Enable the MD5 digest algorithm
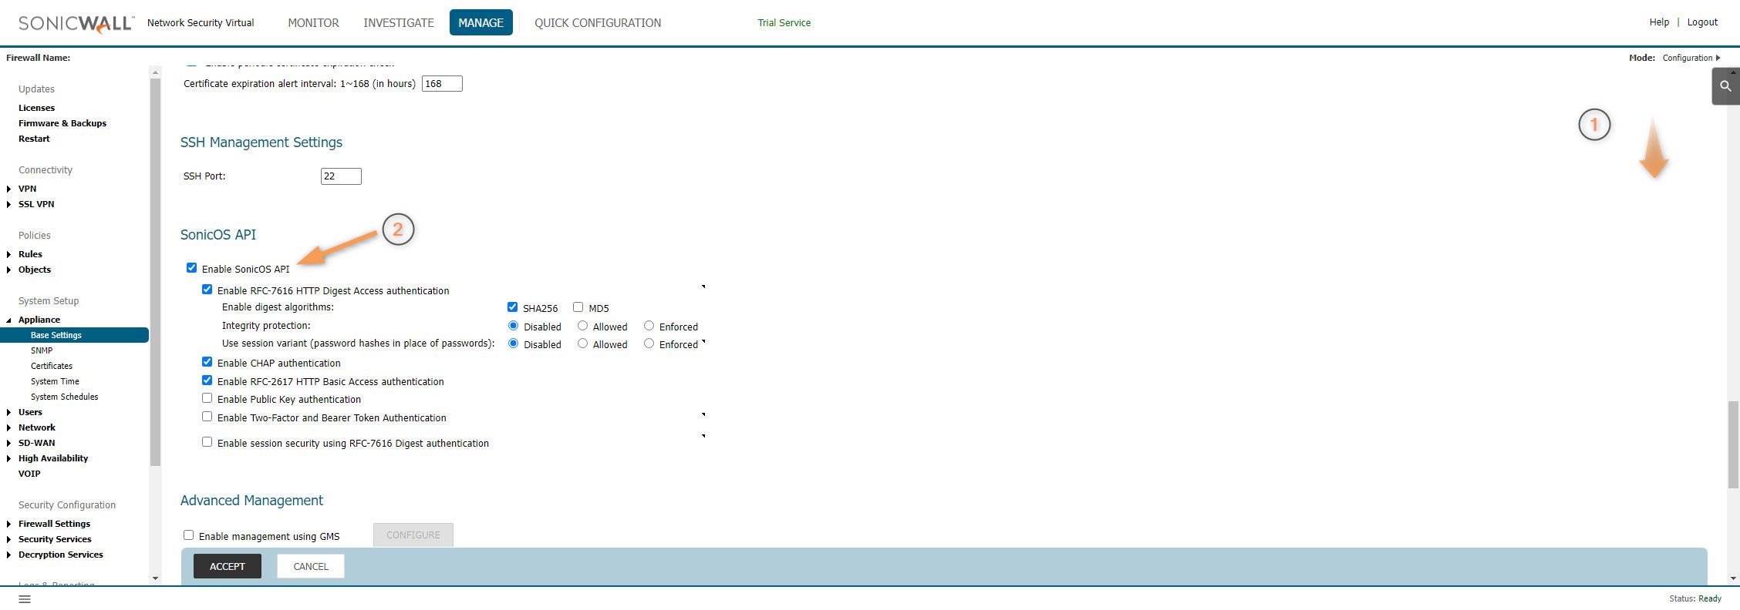 tap(578, 307)
